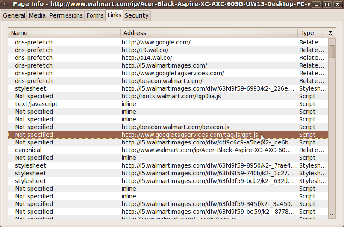
Task: Minimize the Page Info window
Action: (316, 4)
